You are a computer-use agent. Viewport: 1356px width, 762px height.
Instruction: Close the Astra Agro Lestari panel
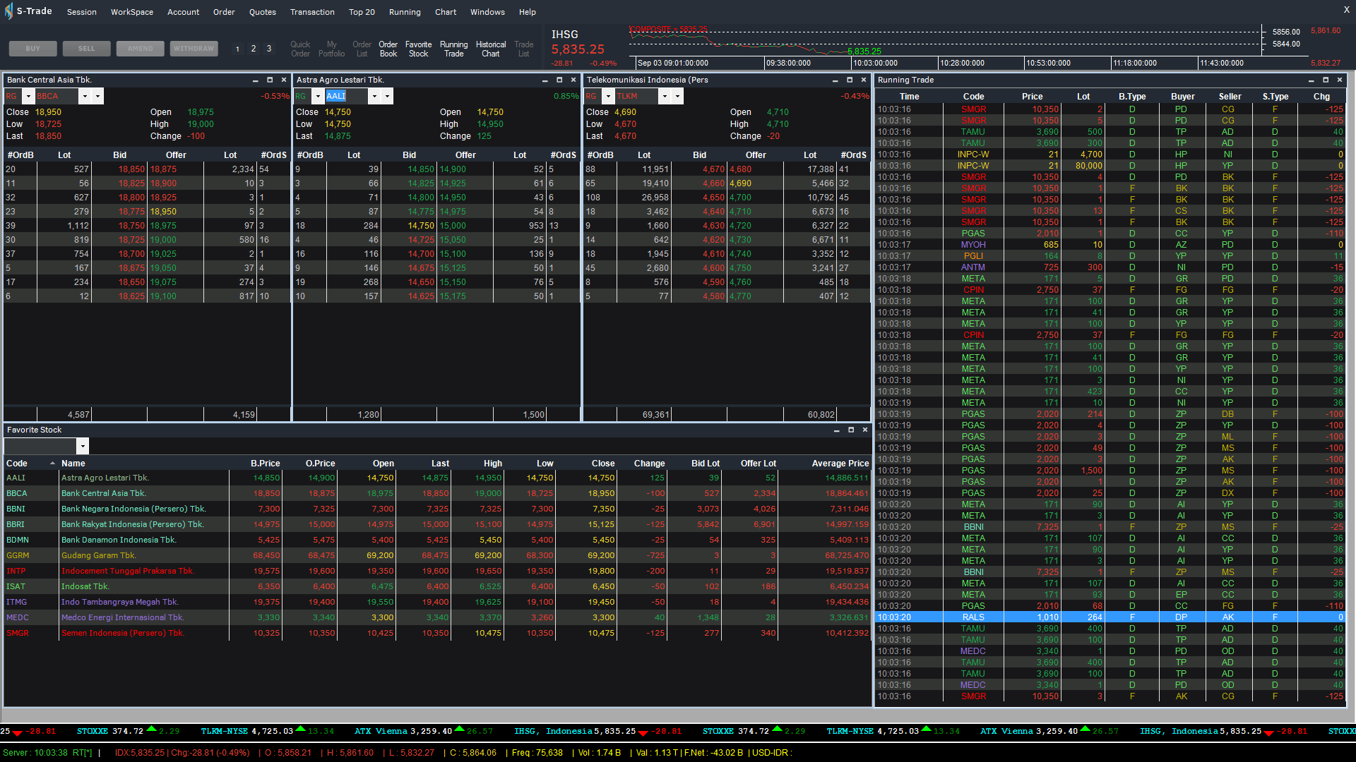(573, 80)
